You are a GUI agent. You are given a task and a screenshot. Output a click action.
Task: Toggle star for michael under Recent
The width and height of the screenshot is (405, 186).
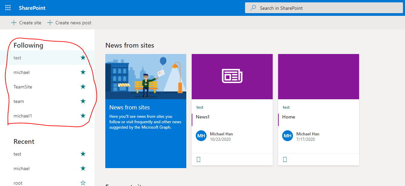(83, 168)
